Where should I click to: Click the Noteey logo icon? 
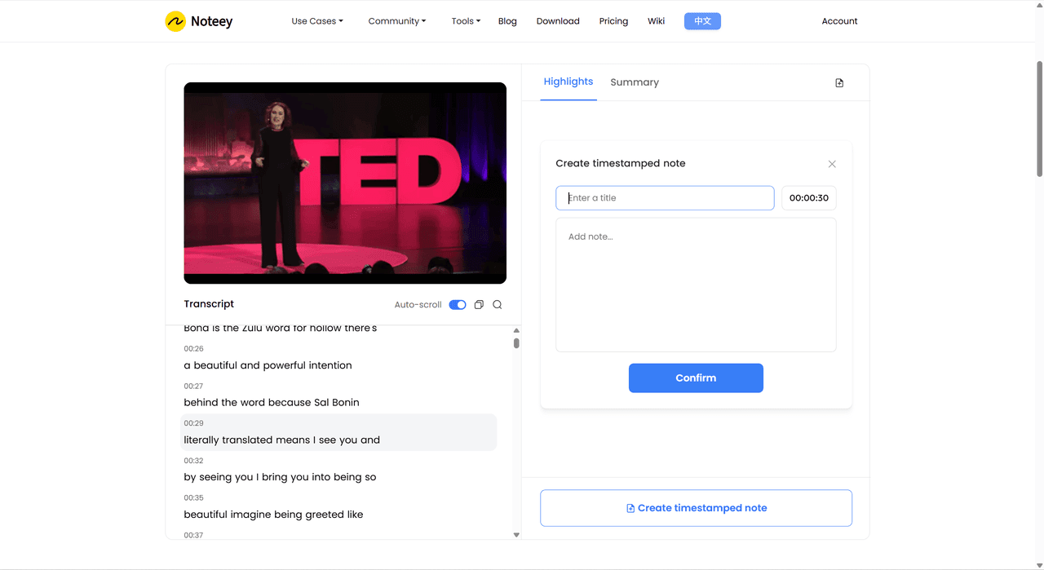click(x=175, y=21)
